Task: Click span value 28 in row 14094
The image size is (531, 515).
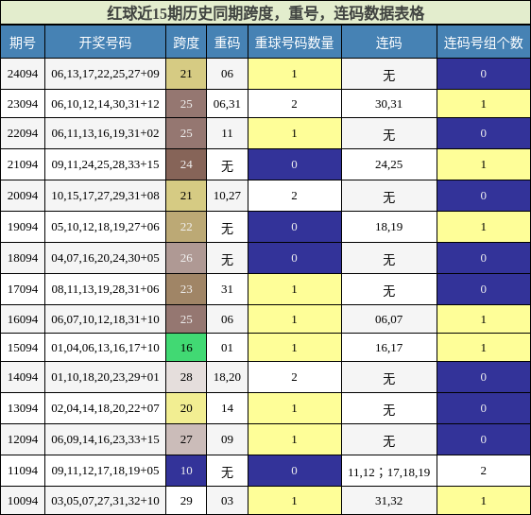Action: pos(186,377)
